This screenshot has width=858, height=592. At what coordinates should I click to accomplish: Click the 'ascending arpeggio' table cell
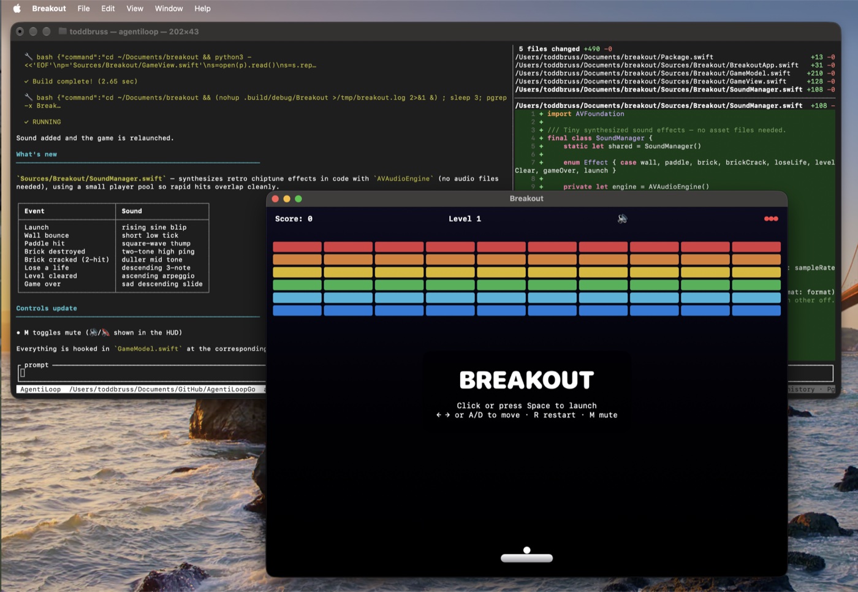158,276
